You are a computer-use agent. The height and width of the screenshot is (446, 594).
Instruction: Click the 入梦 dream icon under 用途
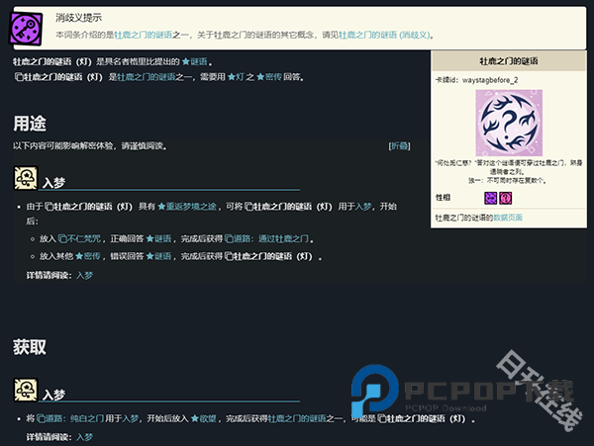pyautogui.click(x=26, y=178)
